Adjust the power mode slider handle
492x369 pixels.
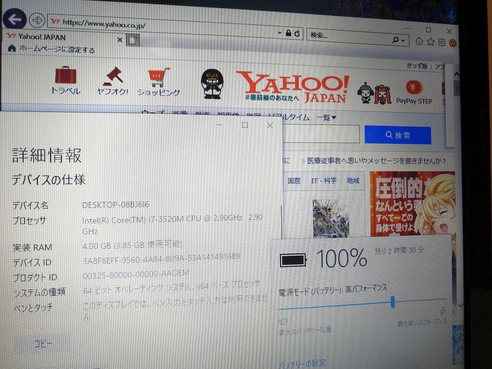click(x=393, y=302)
